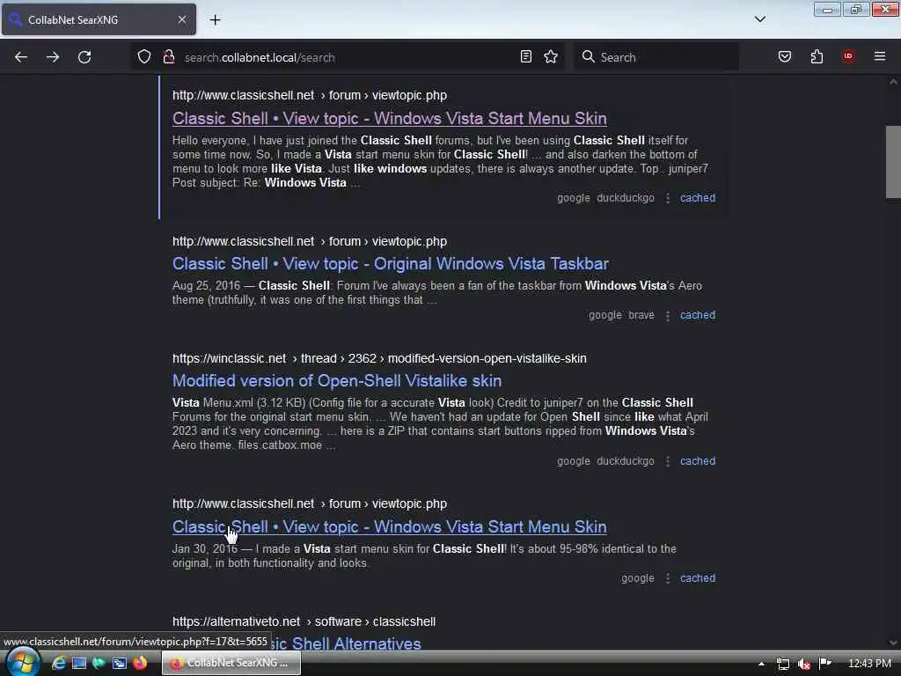Open more options dots on Vista Taskbar result
This screenshot has width=901, height=676.
coord(667,316)
